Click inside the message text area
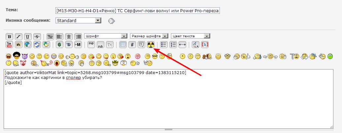 tap(168, 99)
